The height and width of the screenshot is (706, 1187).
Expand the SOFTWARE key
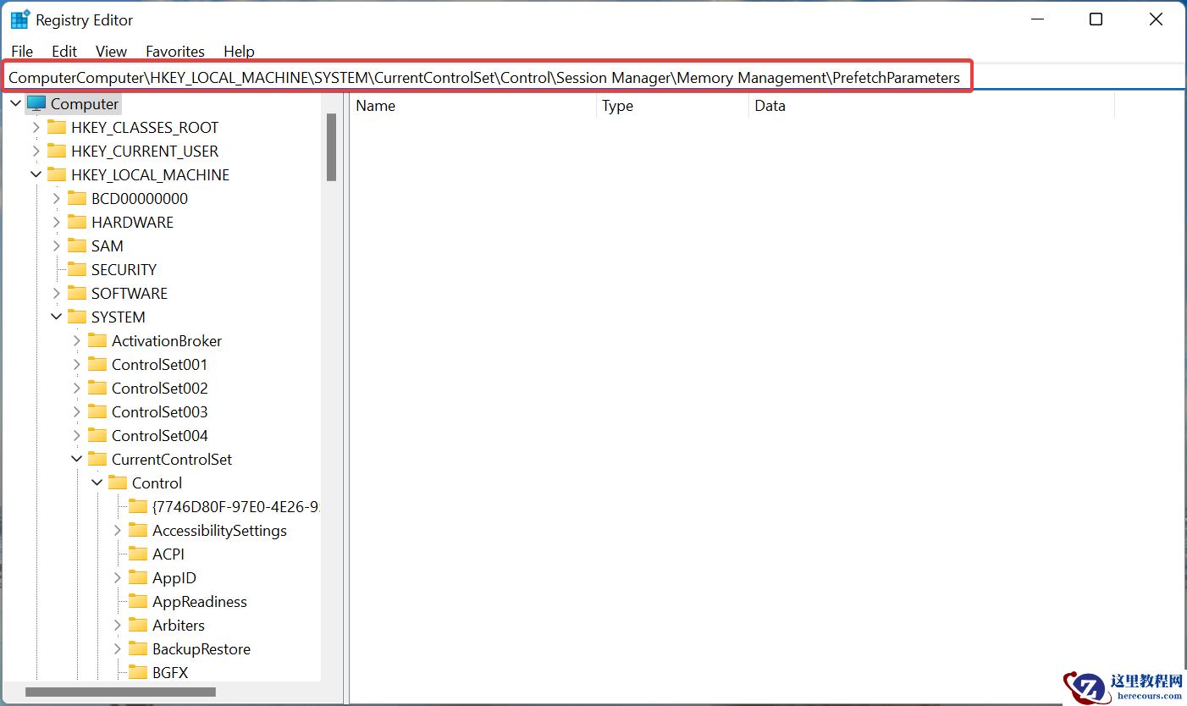[56, 293]
